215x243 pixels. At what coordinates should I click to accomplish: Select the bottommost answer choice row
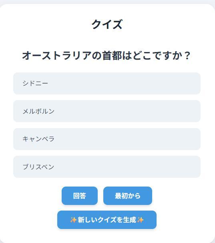coord(107,167)
